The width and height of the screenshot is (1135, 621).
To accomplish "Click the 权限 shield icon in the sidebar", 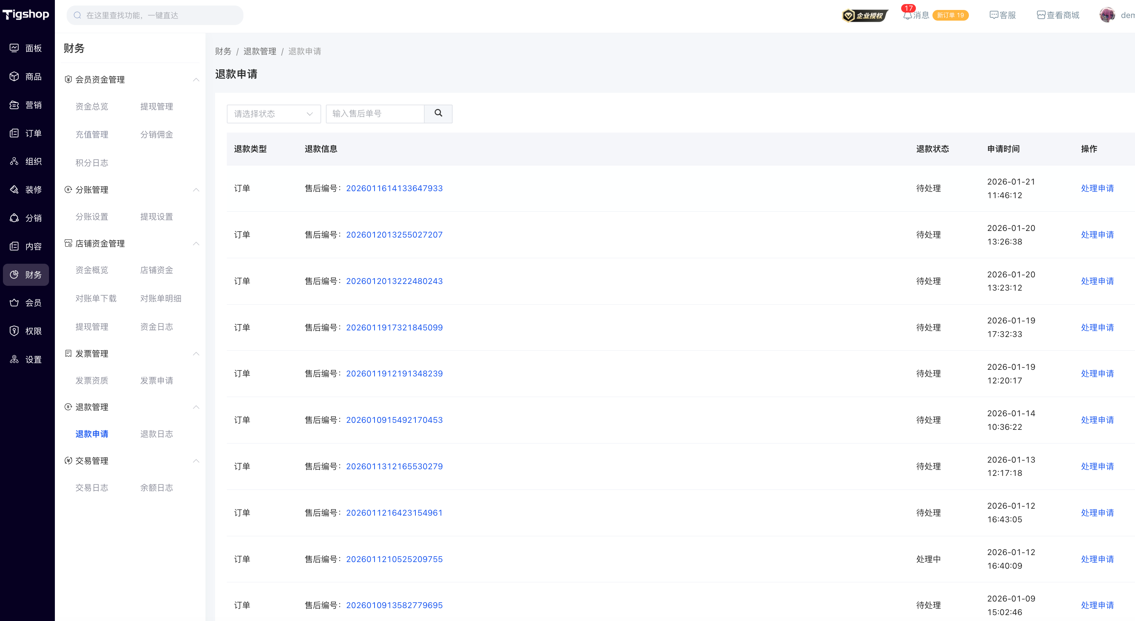I will pyautogui.click(x=14, y=331).
